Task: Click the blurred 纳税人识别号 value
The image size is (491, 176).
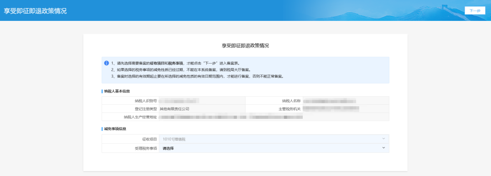Action: click(x=179, y=101)
